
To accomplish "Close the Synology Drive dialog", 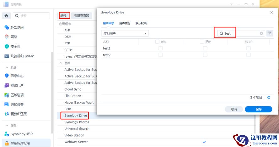I will [271, 12].
